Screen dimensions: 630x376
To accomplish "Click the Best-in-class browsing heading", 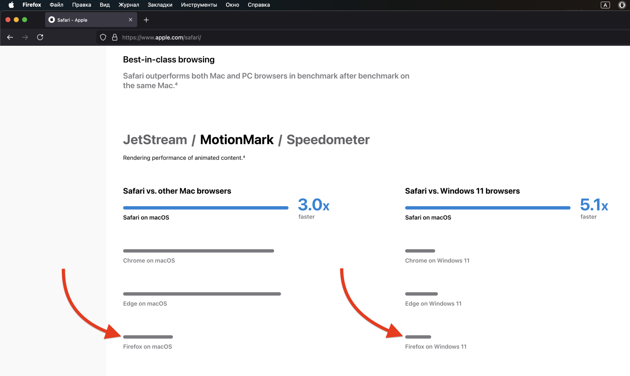I will coord(169,60).
